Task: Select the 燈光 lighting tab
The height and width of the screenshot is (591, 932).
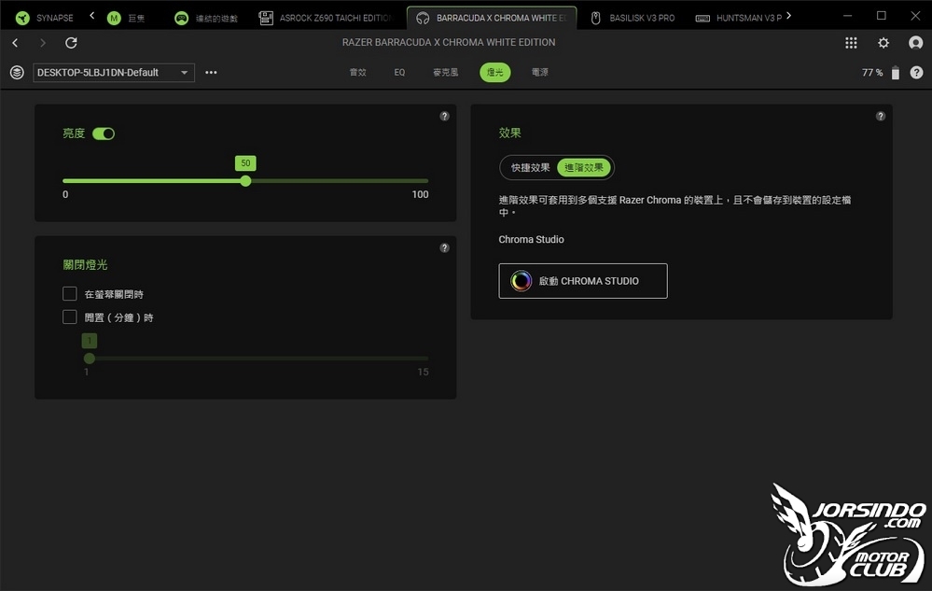Action: coord(494,73)
